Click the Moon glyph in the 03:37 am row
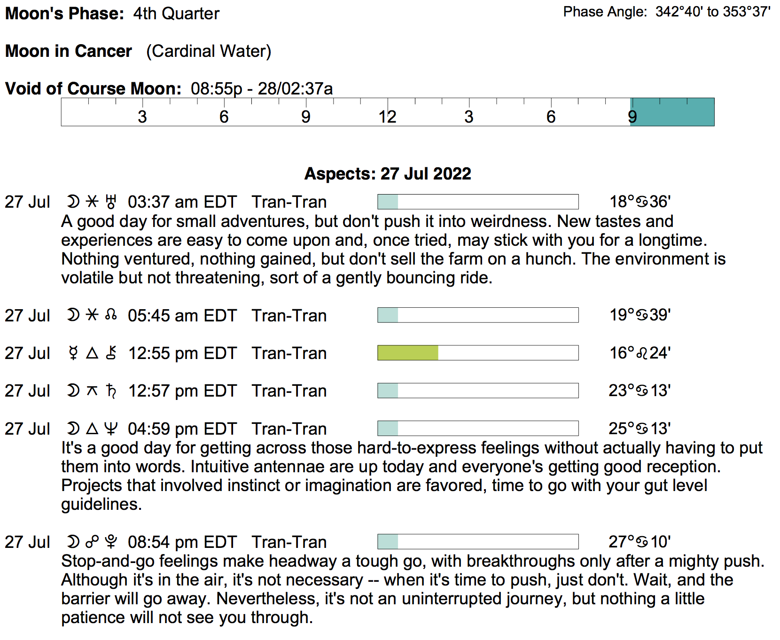The image size is (780, 640). [x=73, y=202]
